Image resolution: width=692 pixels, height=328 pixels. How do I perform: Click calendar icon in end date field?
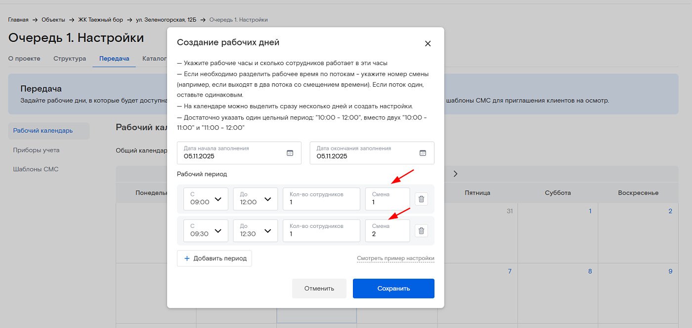[423, 153]
